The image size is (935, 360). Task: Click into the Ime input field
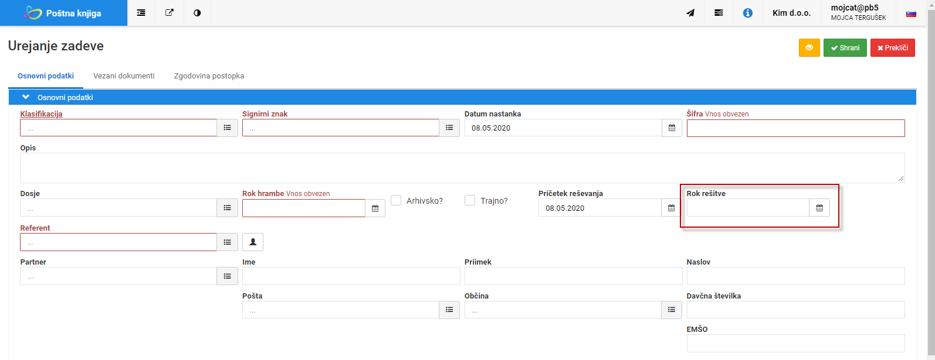click(x=351, y=276)
